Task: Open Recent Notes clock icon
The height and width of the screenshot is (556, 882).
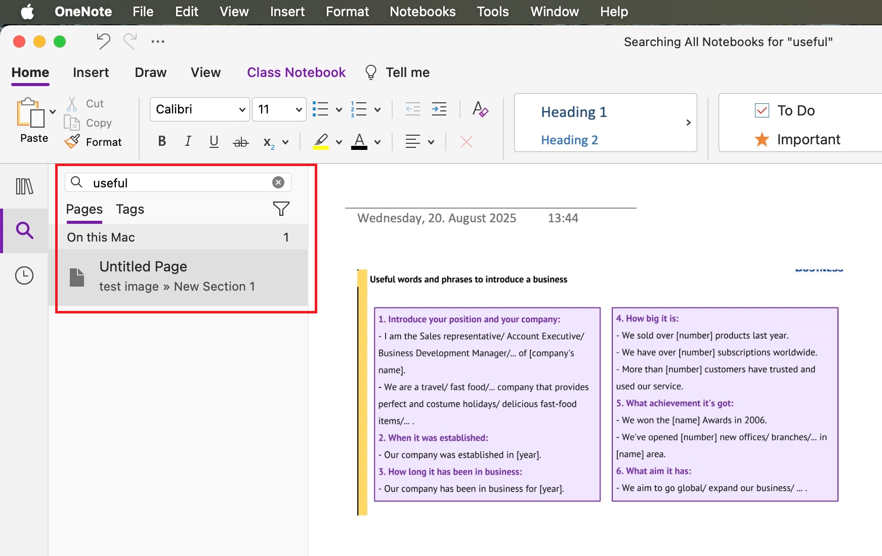Action: [24, 275]
